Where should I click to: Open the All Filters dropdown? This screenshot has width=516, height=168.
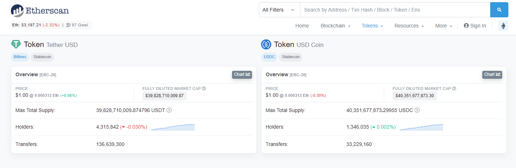[279, 10]
